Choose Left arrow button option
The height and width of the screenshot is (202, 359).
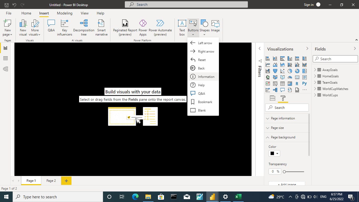tap(203, 43)
